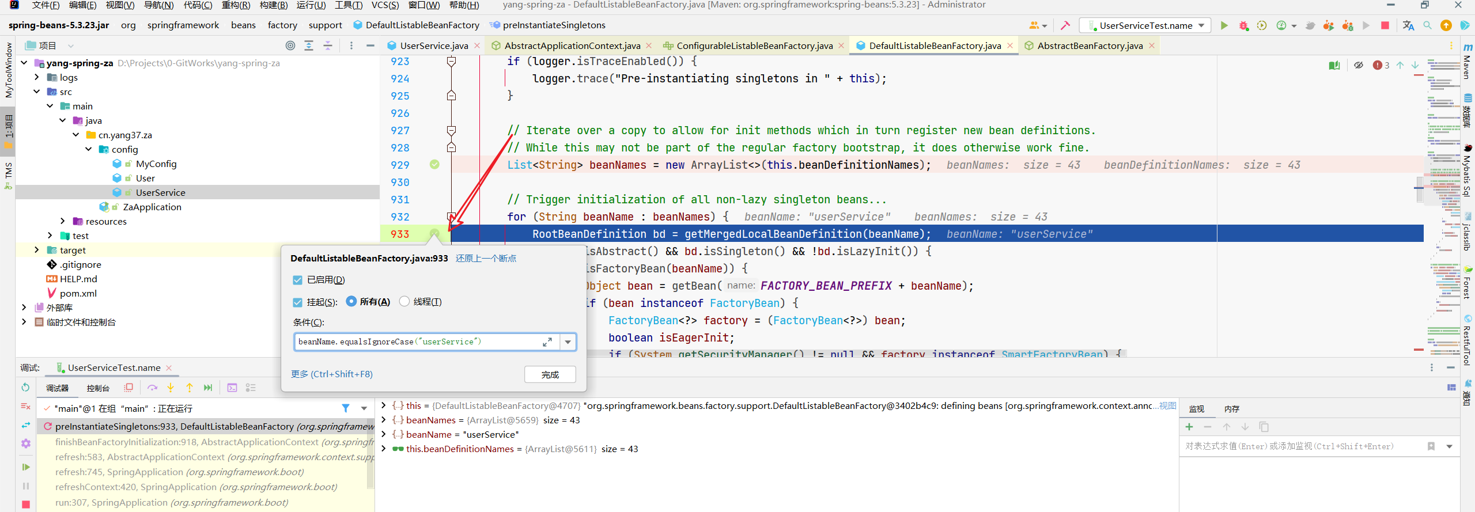Add a new watch with the plus icon
Viewport: 1475px width, 512px height.
click(x=1189, y=427)
